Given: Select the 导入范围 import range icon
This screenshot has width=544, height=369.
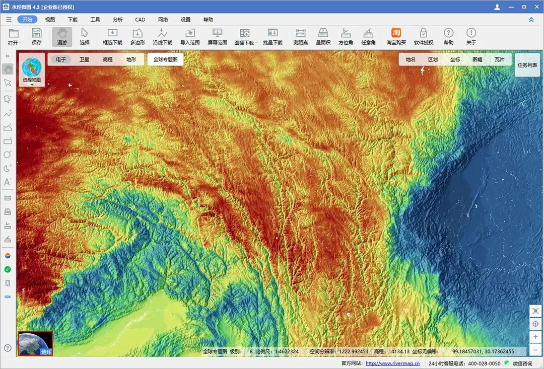Looking at the screenshot, I should pos(190,37).
